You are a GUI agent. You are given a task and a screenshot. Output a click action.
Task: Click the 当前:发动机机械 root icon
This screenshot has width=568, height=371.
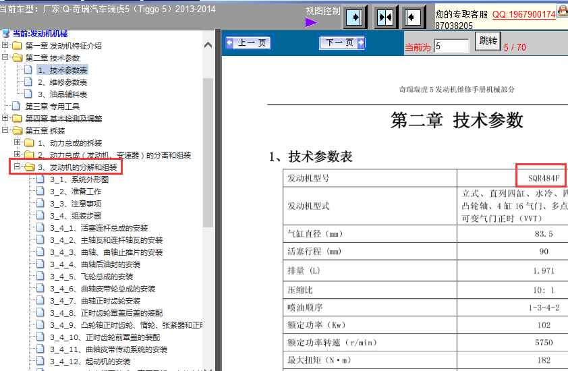(x=5, y=34)
